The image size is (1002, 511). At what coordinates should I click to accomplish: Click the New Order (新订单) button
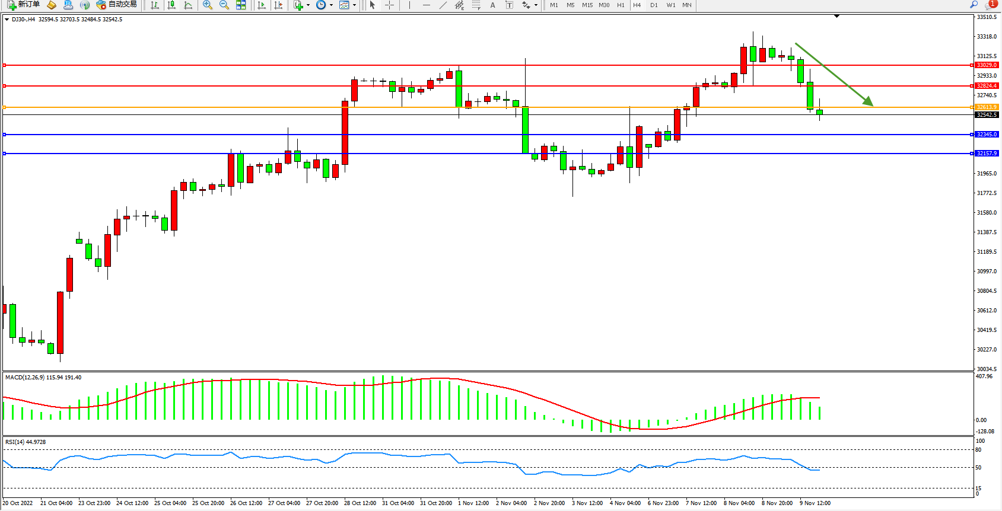[24, 5]
